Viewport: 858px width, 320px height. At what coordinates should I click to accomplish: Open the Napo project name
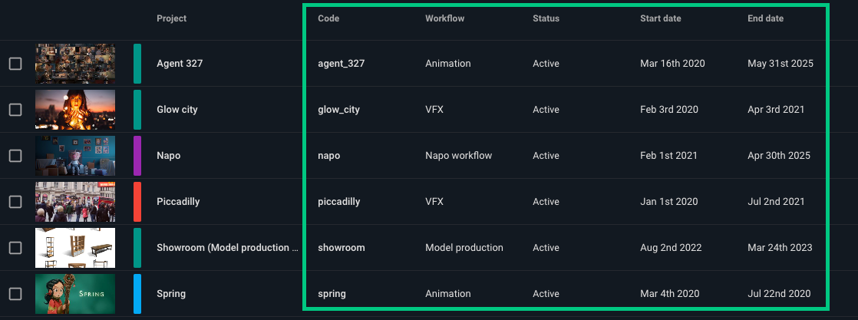169,155
